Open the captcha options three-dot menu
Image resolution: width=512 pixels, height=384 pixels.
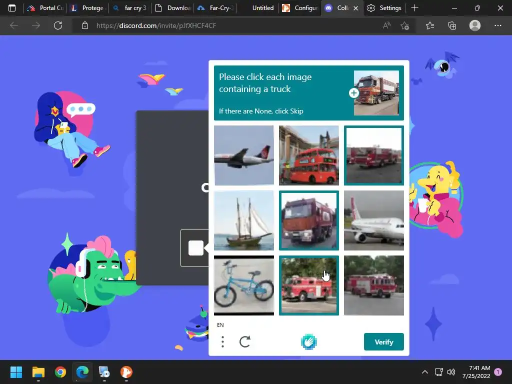pyautogui.click(x=222, y=342)
